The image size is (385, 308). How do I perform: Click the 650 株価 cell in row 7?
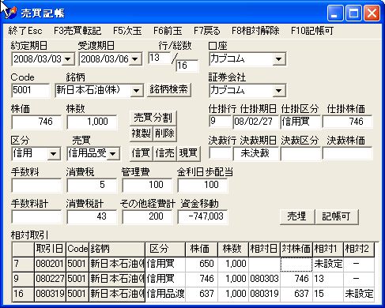click(x=202, y=264)
